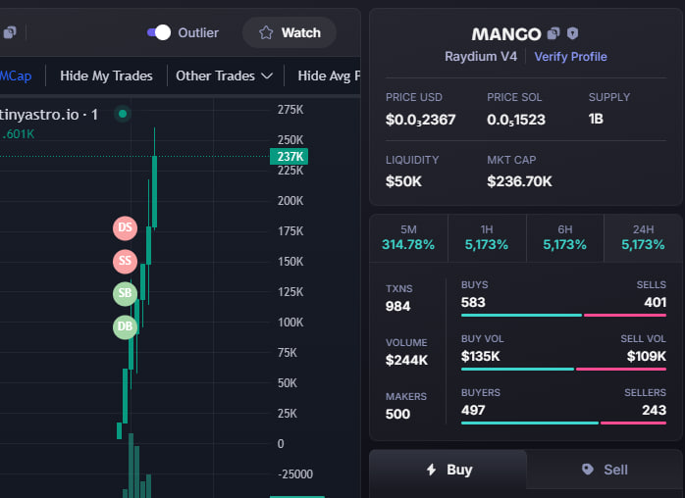Toggle the Hide Avg P option

point(329,75)
